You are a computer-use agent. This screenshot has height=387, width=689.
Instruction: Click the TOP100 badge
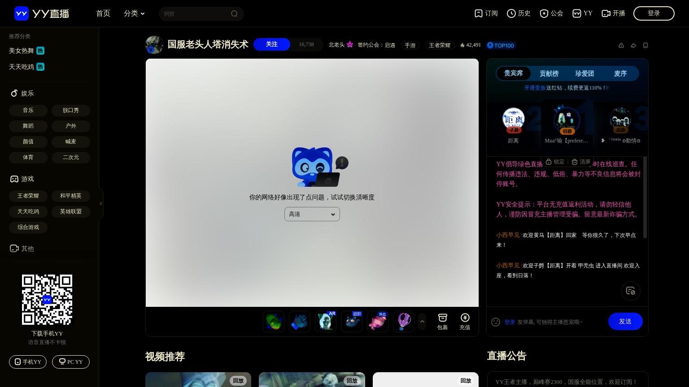501,45
